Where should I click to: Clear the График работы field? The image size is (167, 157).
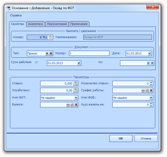[x=151, y=90]
